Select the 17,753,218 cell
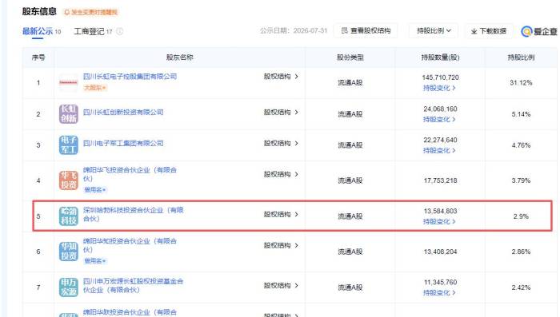 (440, 180)
